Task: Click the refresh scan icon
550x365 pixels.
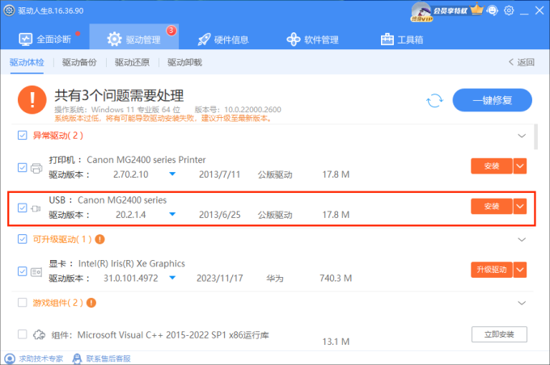Action: point(434,100)
